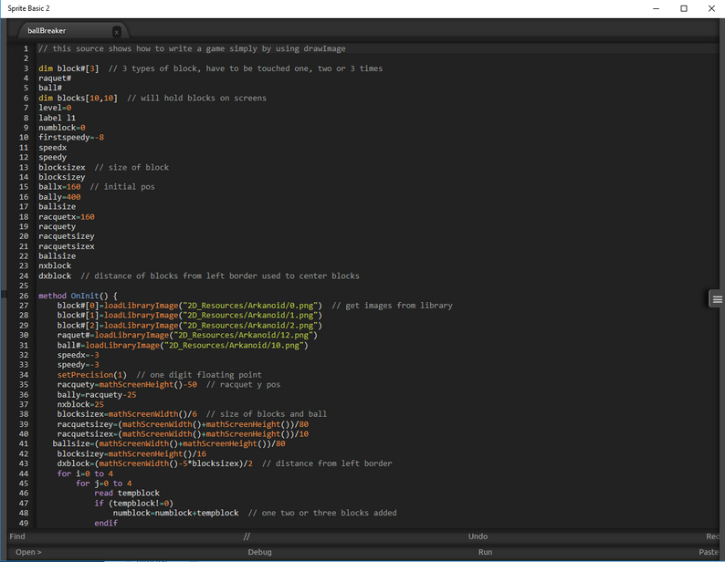This screenshot has height=562, width=725.
Task: Open the right-edge side panel handle
Action: (x=717, y=299)
